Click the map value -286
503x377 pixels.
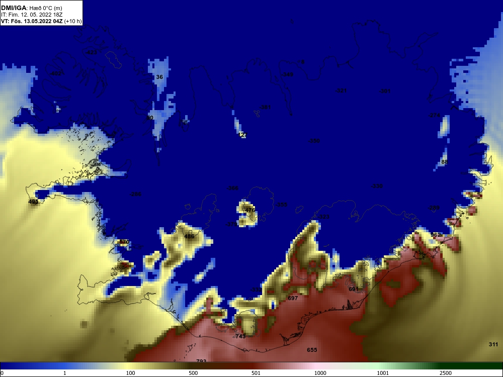pyautogui.click(x=135, y=194)
